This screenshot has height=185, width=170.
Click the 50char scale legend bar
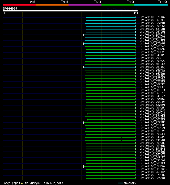click(x=120, y=183)
